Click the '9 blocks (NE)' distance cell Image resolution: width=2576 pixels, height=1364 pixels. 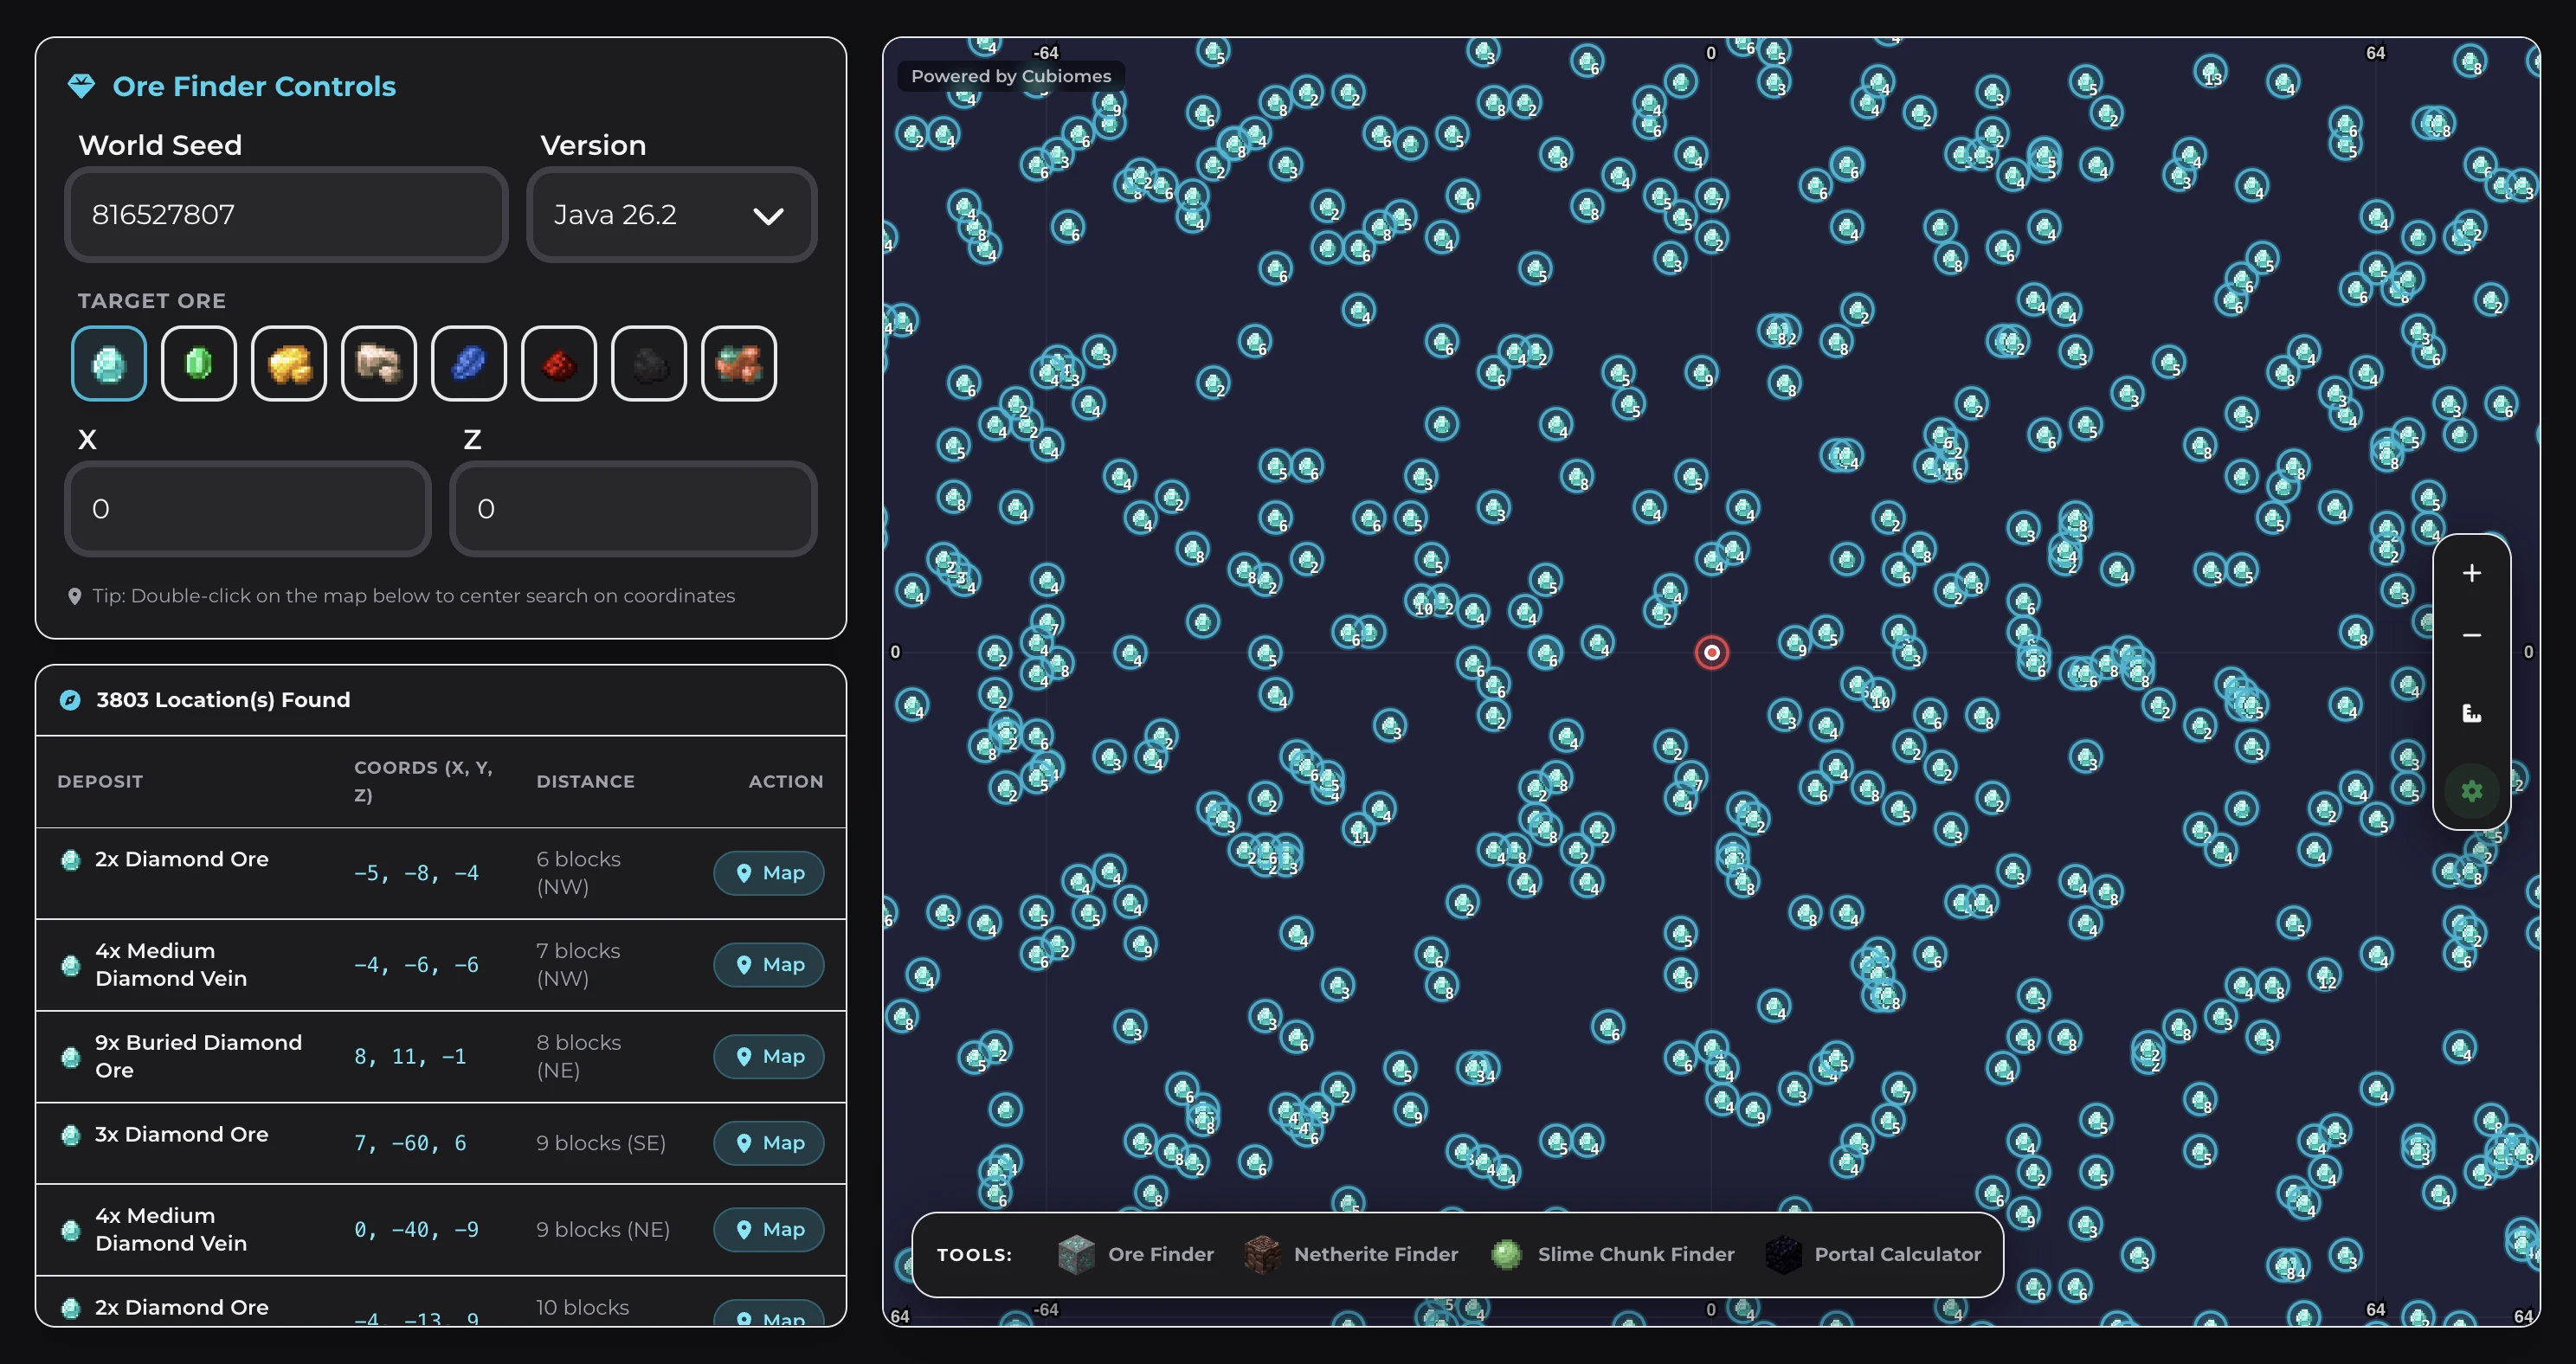pos(603,1230)
